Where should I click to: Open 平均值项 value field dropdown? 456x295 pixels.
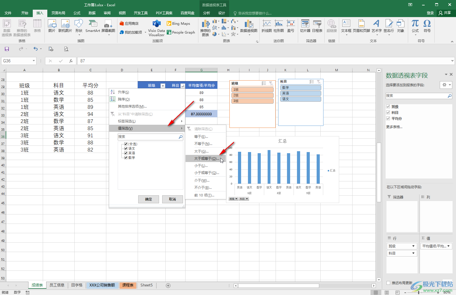tap(449, 246)
